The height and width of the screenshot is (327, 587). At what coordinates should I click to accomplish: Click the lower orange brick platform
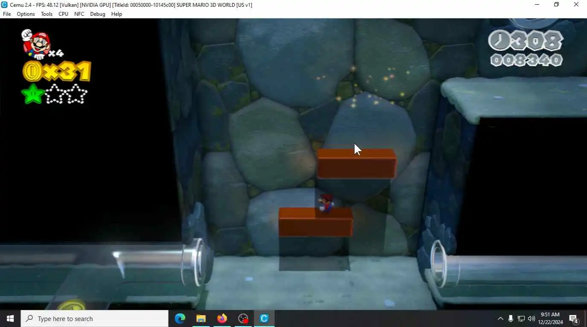[316, 221]
